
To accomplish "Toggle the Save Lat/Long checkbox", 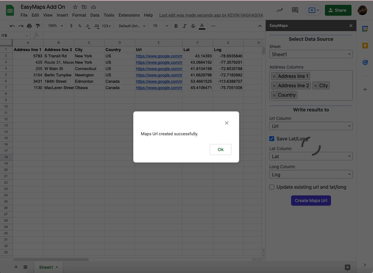I will pos(272,139).
